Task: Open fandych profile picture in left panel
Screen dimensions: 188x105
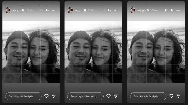Action: point(8,10)
